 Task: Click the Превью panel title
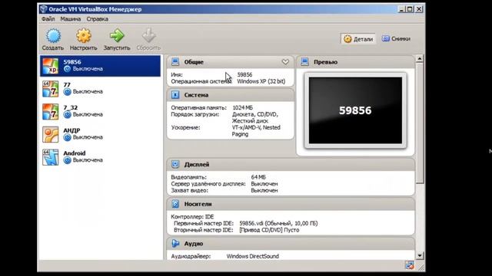(325, 62)
